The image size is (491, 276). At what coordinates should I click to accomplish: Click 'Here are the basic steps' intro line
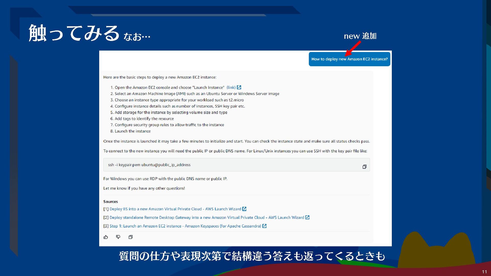(x=160, y=77)
